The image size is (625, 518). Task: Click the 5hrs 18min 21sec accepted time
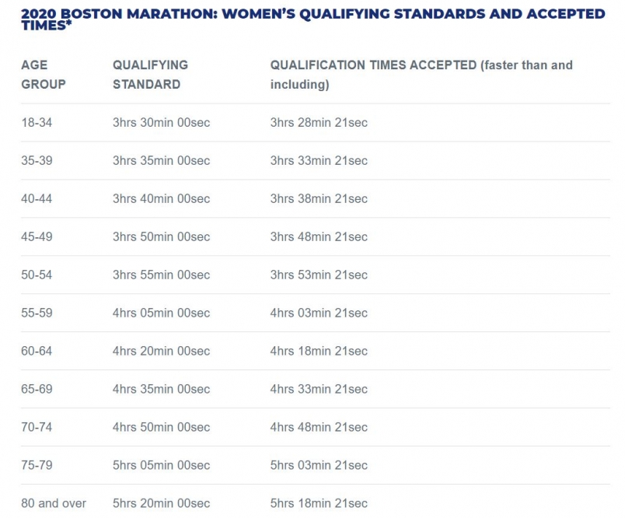[319, 503]
